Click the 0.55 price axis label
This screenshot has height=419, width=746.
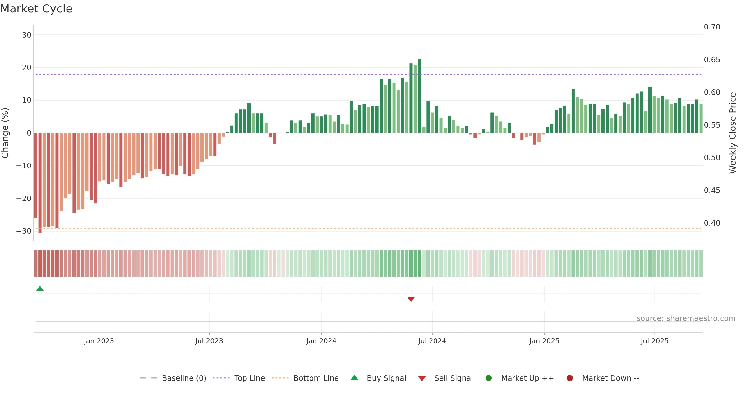coord(712,125)
